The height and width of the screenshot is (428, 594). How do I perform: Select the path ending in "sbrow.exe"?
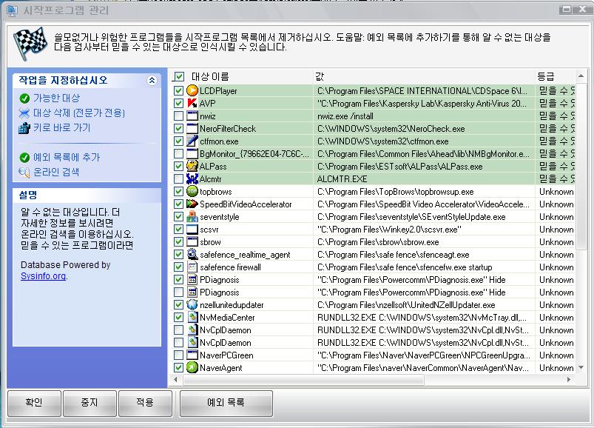click(378, 242)
